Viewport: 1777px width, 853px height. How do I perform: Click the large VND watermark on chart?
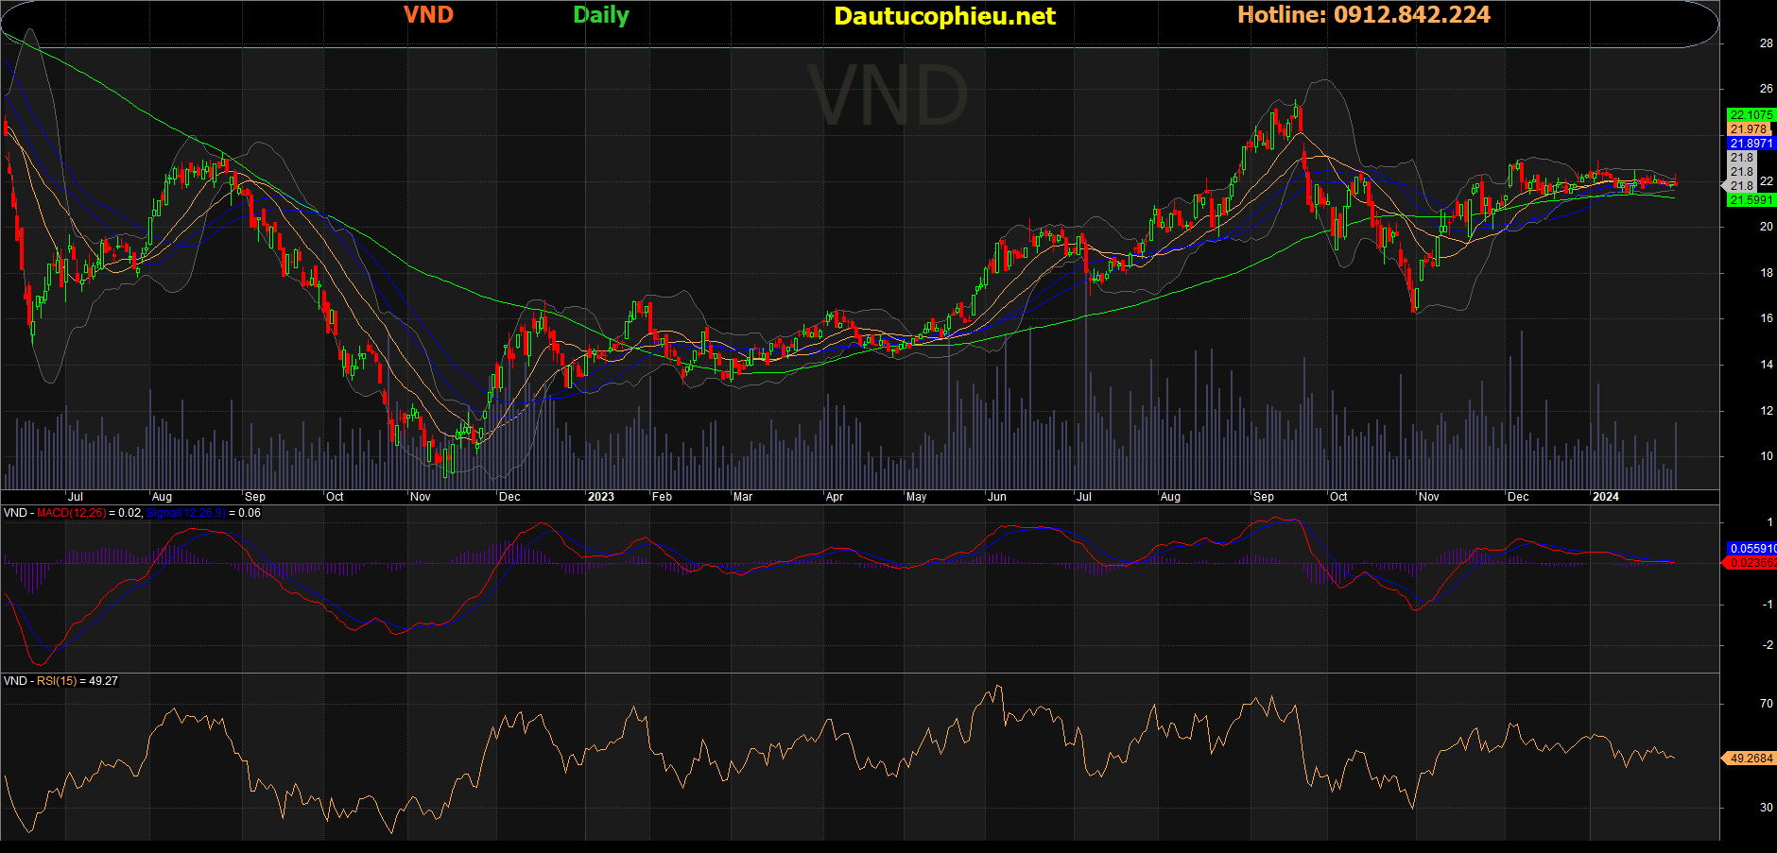coord(888,95)
